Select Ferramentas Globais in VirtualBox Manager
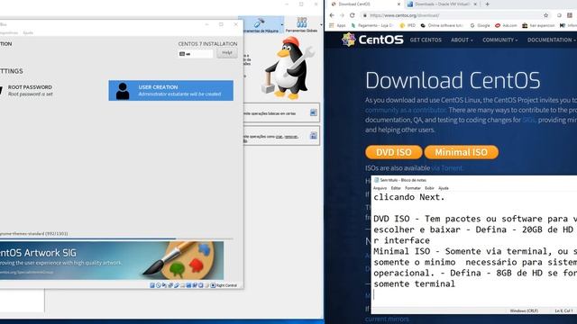This screenshot has width=577, height=324. pyautogui.click(x=301, y=25)
